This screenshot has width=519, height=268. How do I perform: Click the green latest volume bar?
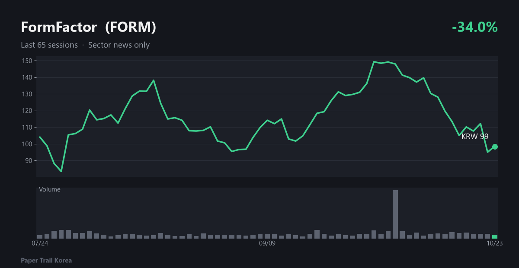495,236
